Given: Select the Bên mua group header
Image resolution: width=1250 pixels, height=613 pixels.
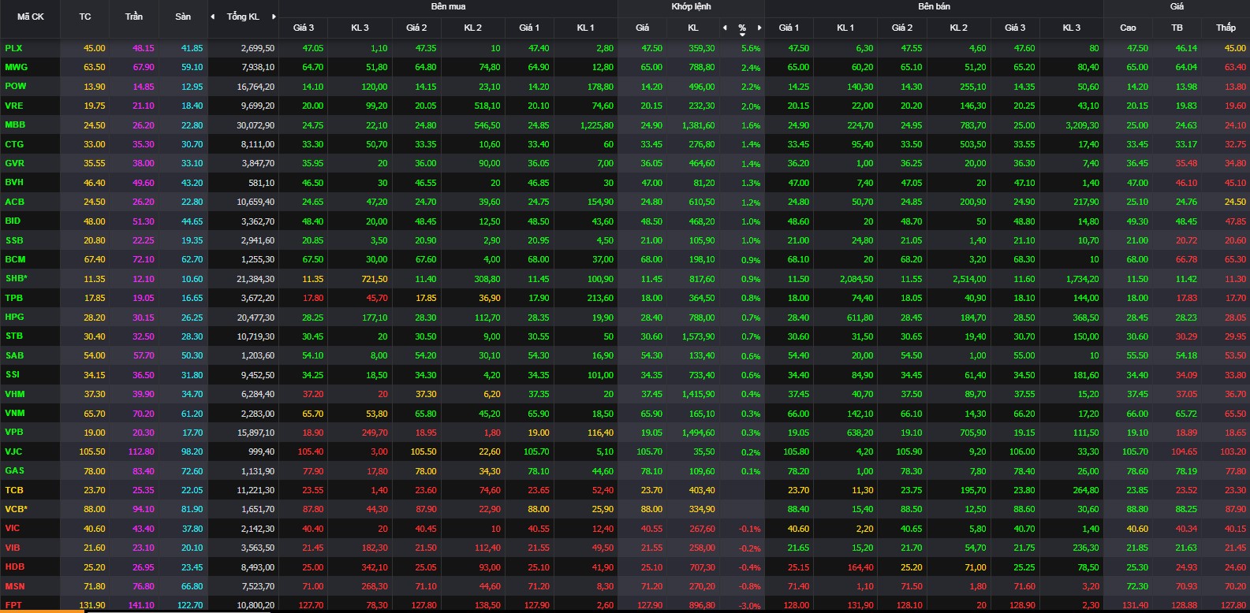Looking at the screenshot, I should [448, 6].
